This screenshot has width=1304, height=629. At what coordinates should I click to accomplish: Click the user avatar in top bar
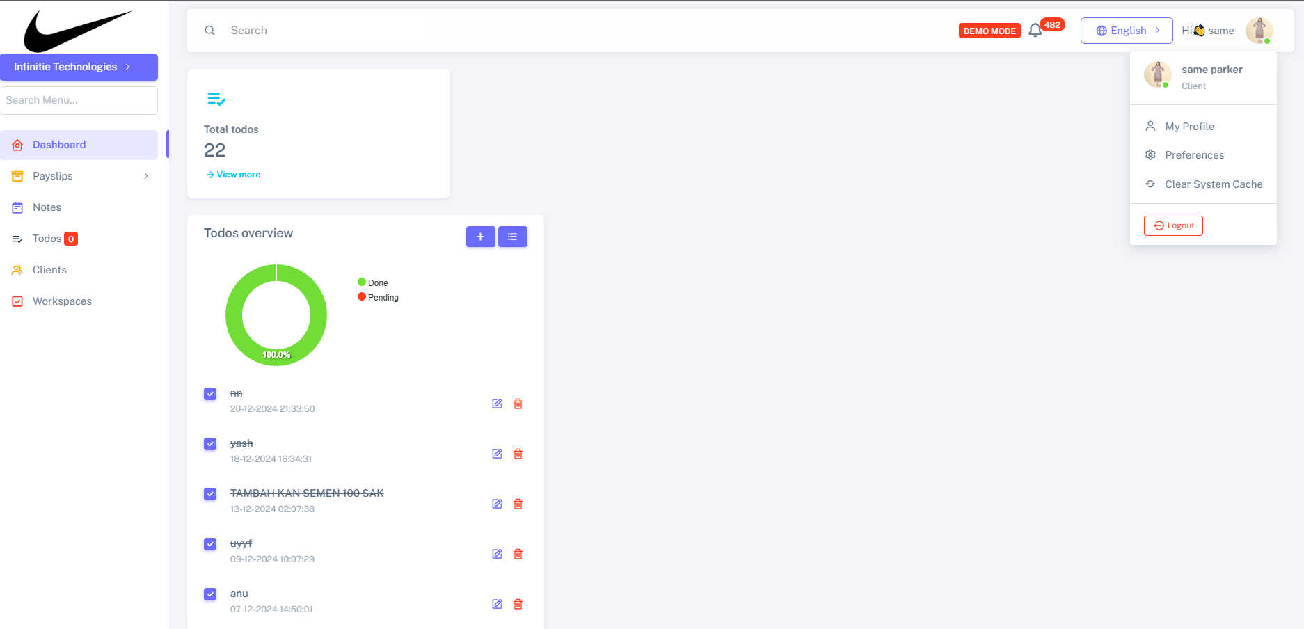[x=1258, y=31]
